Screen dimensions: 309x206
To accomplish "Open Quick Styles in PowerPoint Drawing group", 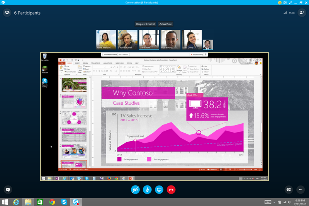I will [185, 70].
